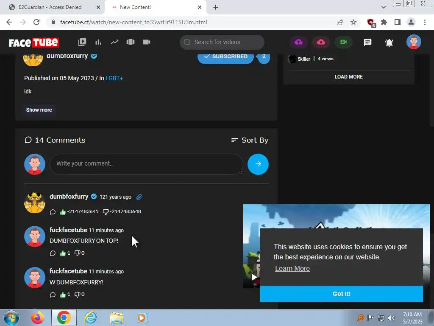
Task: Select the New Content! tab
Action: tap(135, 7)
